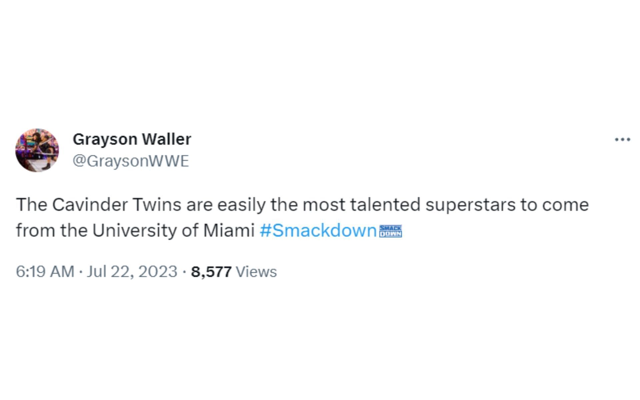Open the #Smackdown hashtag link

pyautogui.click(x=318, y=231)
